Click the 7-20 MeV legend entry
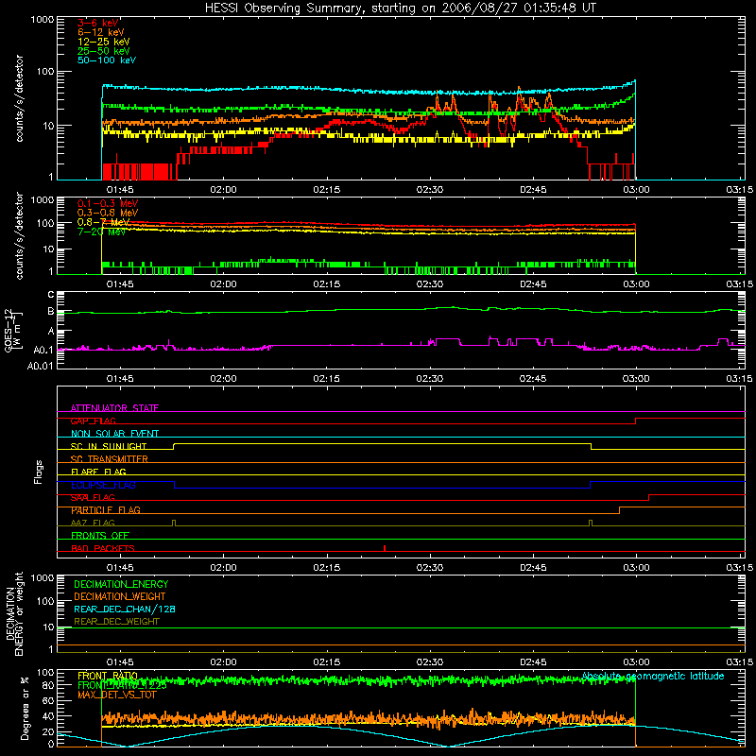The image size is (756, 756). coord(101,232)
